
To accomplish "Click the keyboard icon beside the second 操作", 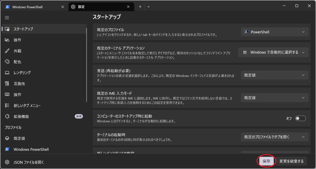I will point(7,94).
